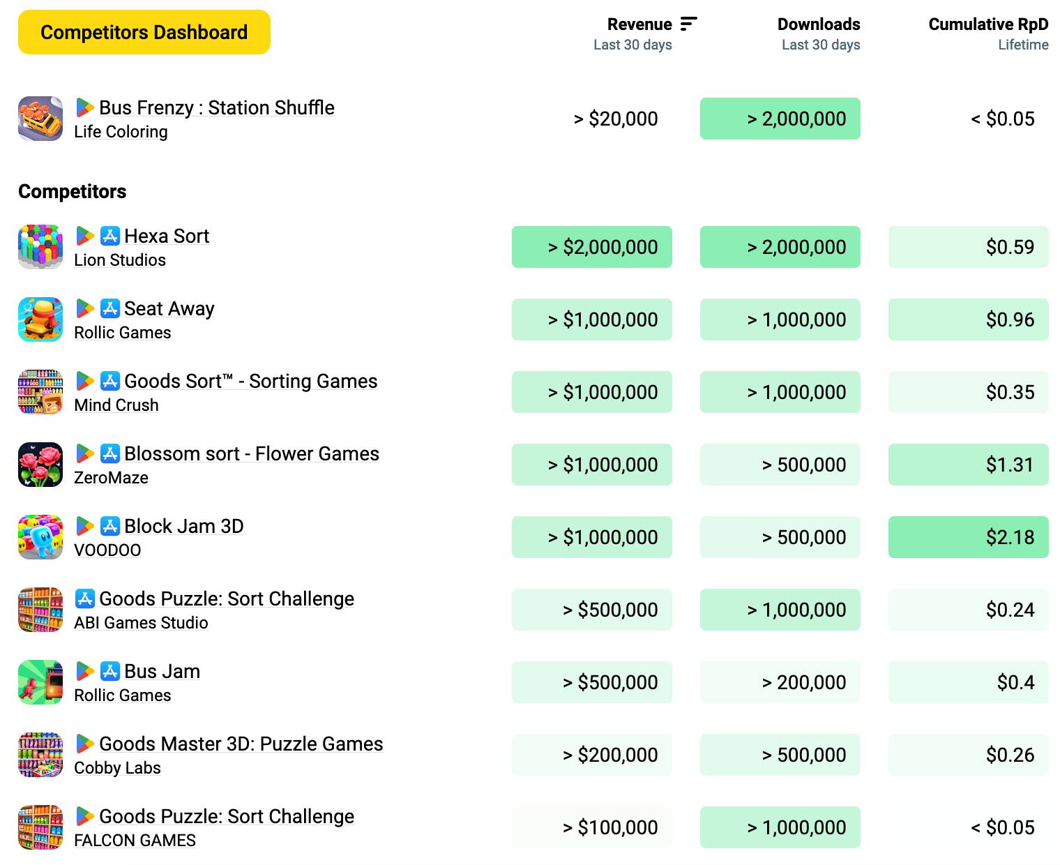This screenshot has height=865, width=1060.
Task: Click Rollic Games under Seat Away
Action: point(123,333)
